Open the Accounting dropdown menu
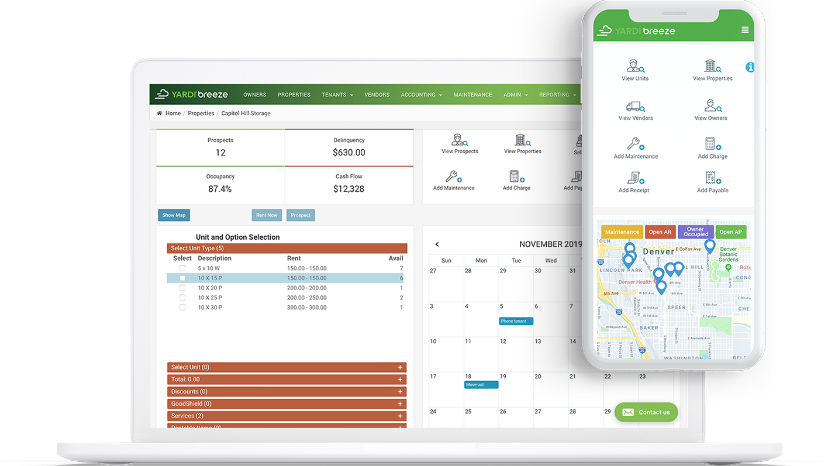Screen dimensions: 828x466 (x=421, y=95)
